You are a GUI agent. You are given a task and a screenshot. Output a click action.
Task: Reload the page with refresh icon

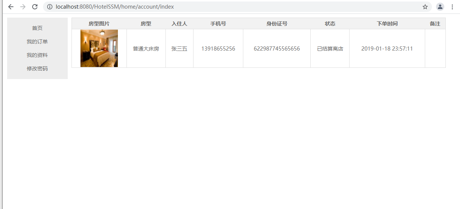(35, 7)
